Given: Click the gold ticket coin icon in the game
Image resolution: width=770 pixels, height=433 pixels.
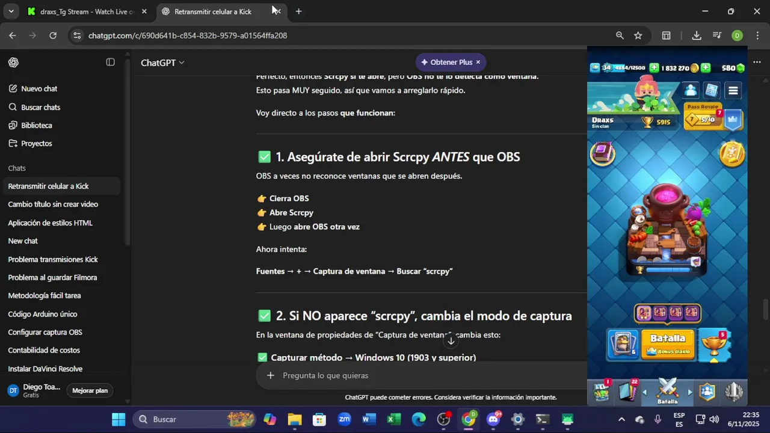Looking at the screenshot, I should (x=732, y=155).
